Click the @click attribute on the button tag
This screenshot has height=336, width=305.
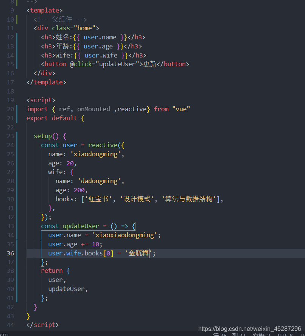point(81,64)
